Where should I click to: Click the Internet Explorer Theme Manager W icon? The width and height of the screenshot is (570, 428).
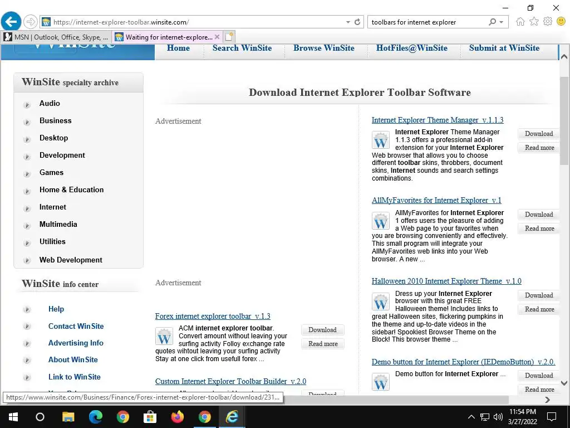pos(381,140)
